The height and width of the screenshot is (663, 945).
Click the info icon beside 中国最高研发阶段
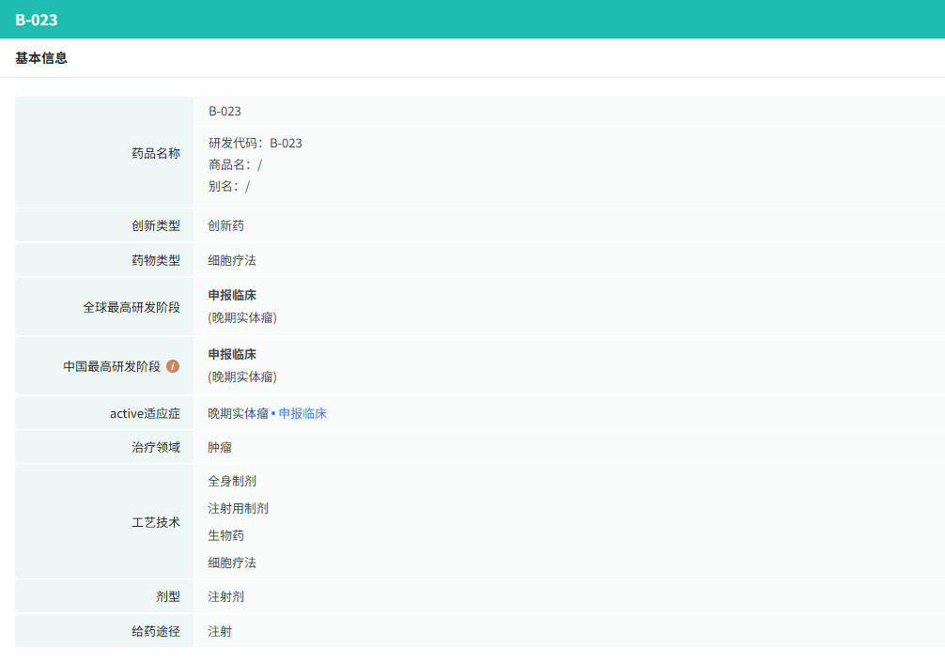173,366
